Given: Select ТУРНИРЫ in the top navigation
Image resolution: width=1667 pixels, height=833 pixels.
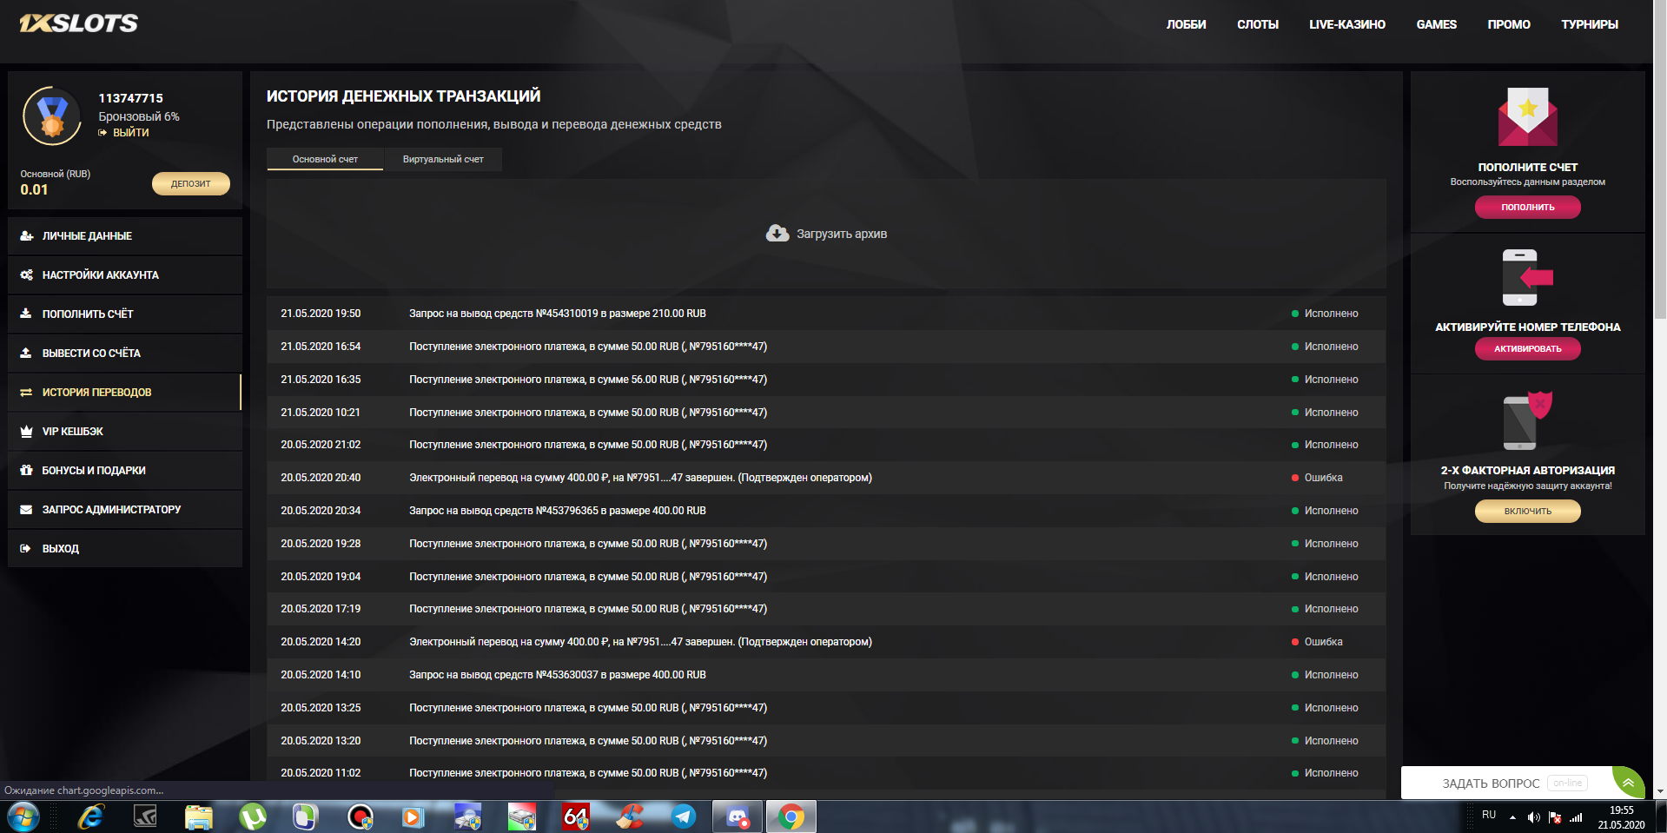Looking at the screenshot, I should pyautogui.click(x=1590, y=24).
